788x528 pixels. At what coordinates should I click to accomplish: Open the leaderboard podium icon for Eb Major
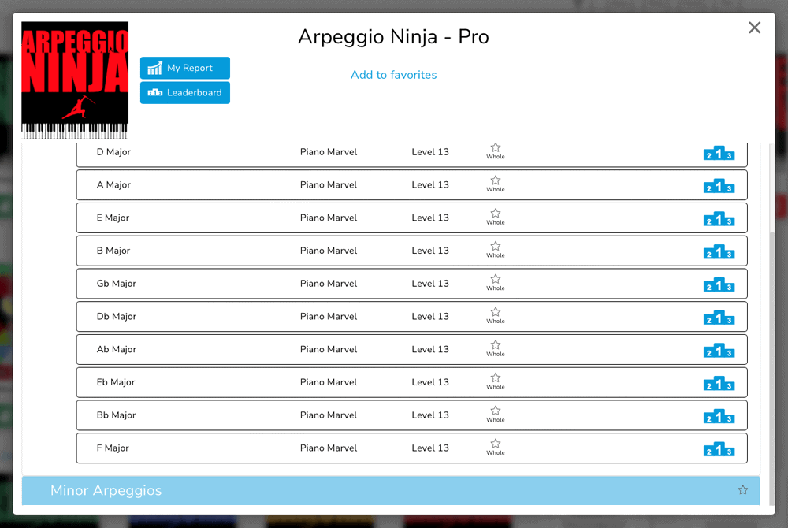719,384
